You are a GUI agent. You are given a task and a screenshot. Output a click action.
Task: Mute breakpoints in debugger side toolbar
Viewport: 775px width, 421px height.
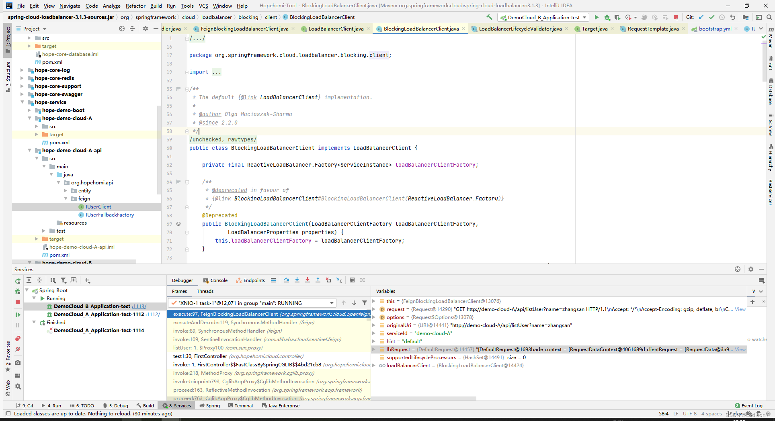[x=18, y=349]
